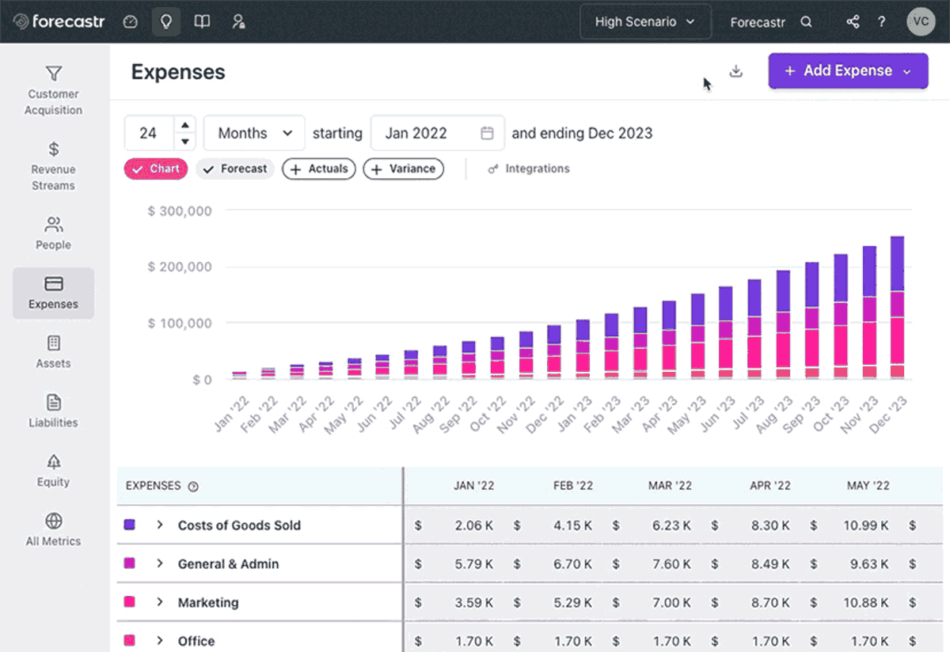Disable the Forecast toggle
The width and height of the screenshot is (950, 652).
click(x=235, y=169)
